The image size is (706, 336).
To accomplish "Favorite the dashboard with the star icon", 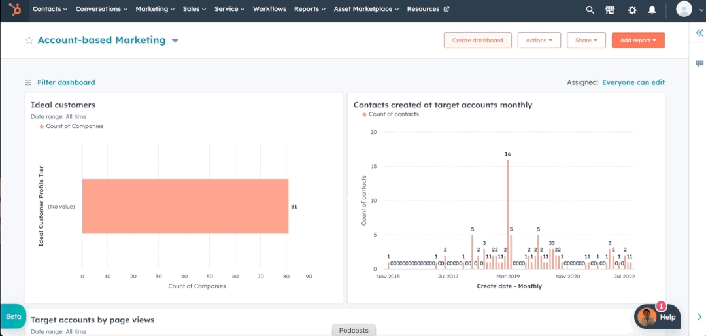I will [x=29, y=41].
